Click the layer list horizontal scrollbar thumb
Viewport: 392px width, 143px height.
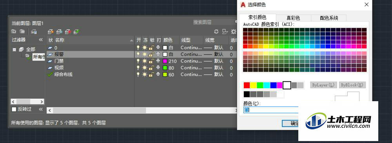point(99,110)
